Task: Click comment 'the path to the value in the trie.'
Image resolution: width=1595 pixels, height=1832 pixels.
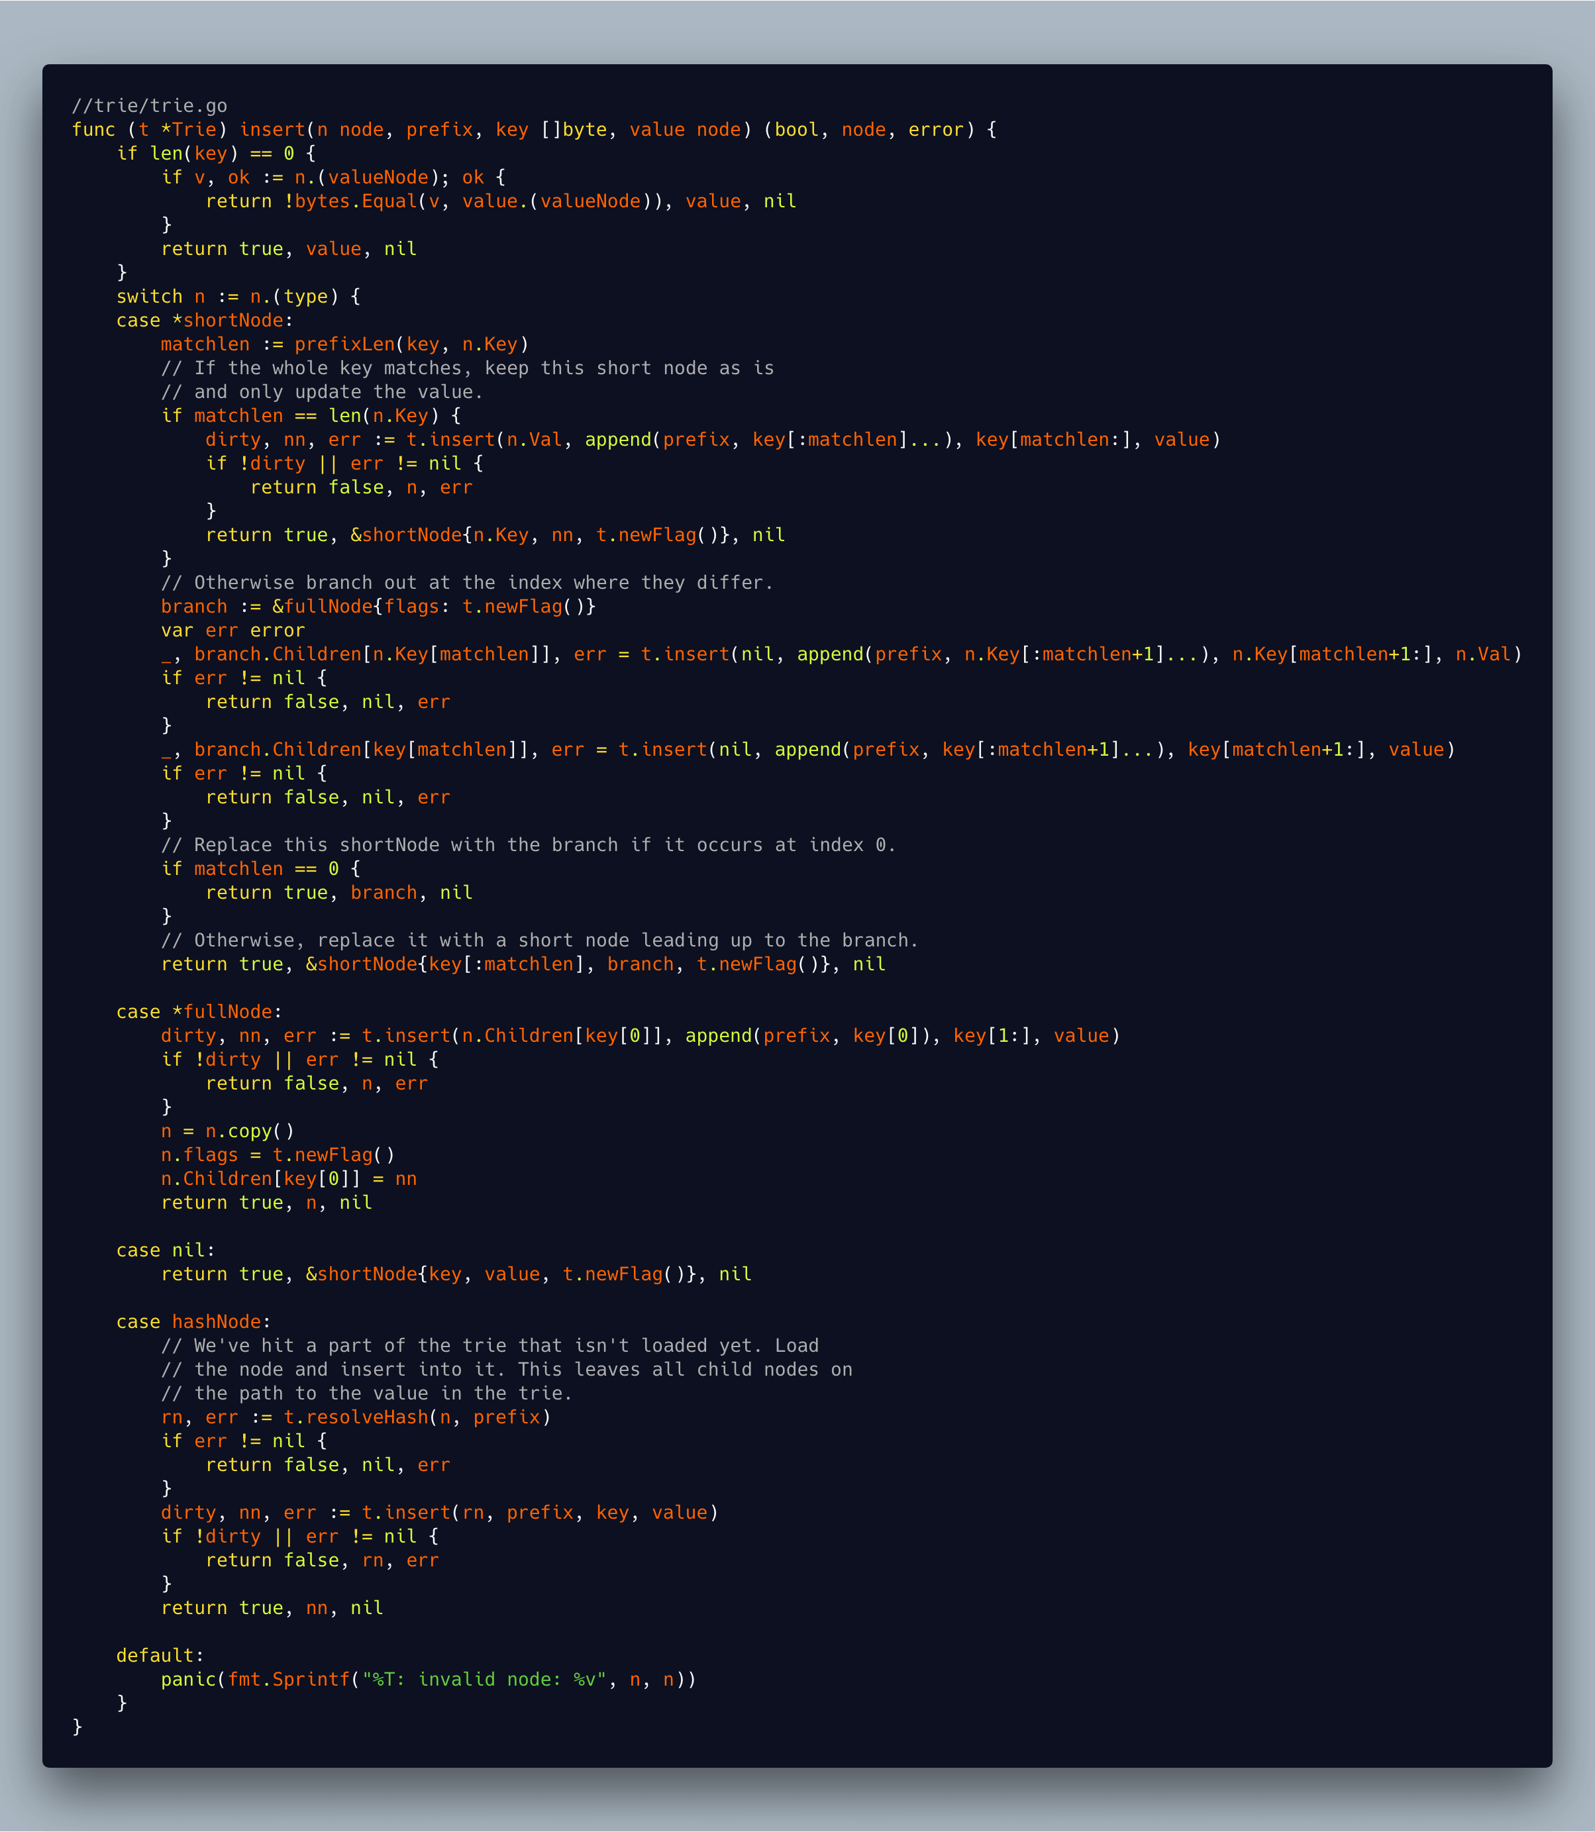Action: pyautogui.click(x=367, y=1394)
